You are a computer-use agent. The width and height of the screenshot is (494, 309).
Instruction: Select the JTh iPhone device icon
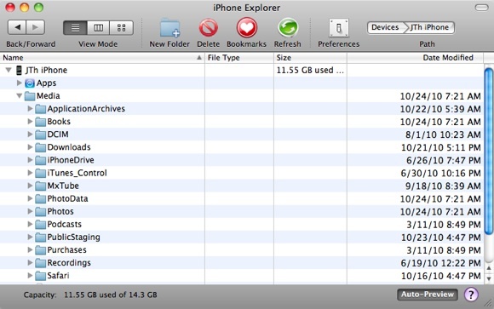click(20, 70)
